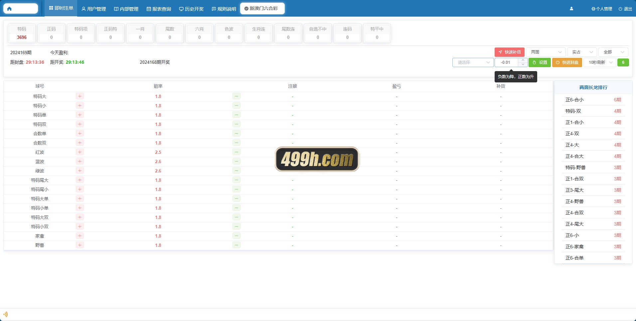Image resolution: width=636 pixels, height=321 pixels.
Task: Select the 尾数连 category tab
Action: coord(288,33)
